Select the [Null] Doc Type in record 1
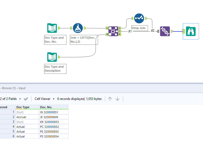The image size is (203, 145). click(27, 112)
